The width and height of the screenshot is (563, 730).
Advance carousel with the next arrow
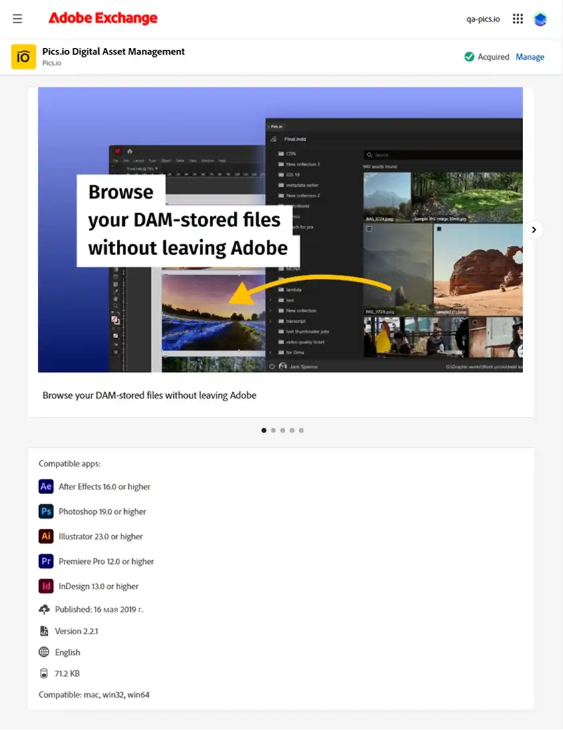coord(534,230)
